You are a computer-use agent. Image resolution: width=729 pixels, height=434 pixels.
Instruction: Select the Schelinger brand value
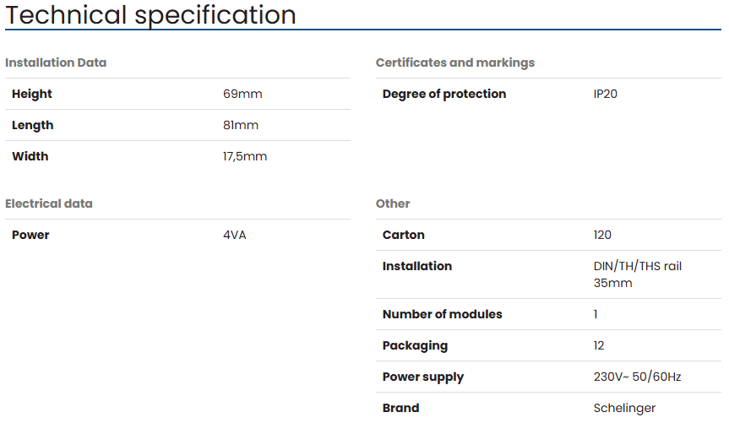pos(624,408)
